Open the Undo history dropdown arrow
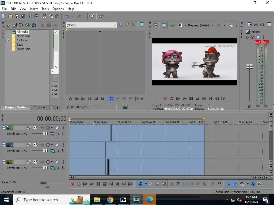The width and height of the screenshot is (274, 205). (x=73, y=16)
